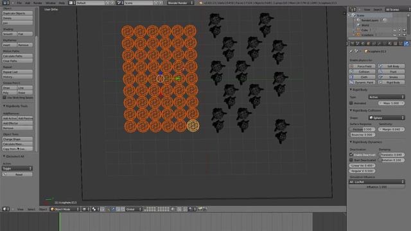
Task: Toggle the layer buttons grid in 3D header
Action: point(157,209)
